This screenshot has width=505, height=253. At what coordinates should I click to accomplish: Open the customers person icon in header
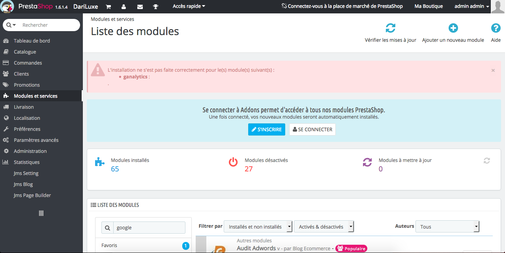click(x=124, y=7)
